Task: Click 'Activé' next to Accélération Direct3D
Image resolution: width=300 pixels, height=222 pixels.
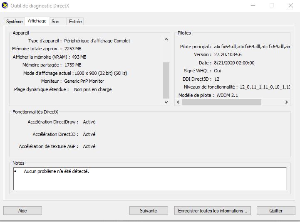Action: pos(89,134)
